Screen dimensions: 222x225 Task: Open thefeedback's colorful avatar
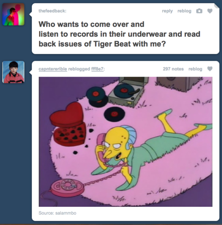click(x=13, y=14)
